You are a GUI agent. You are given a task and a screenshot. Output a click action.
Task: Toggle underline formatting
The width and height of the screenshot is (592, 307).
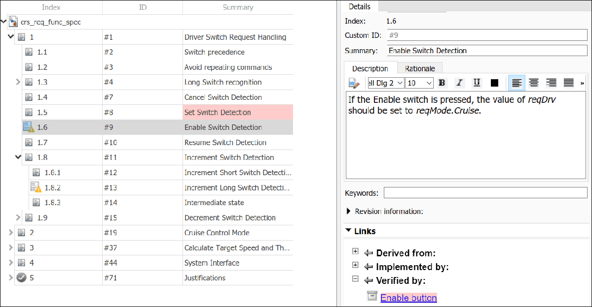pyautogui.click(x=477, y=83)
